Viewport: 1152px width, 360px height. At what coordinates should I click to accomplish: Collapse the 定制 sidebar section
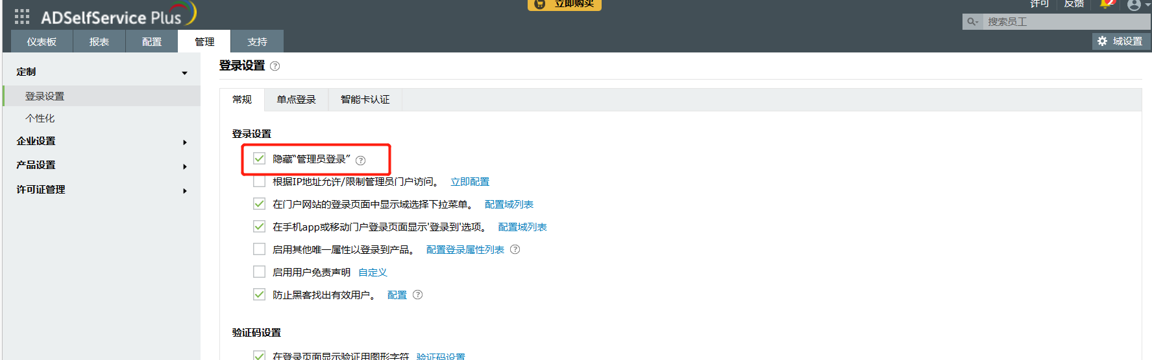185,73
